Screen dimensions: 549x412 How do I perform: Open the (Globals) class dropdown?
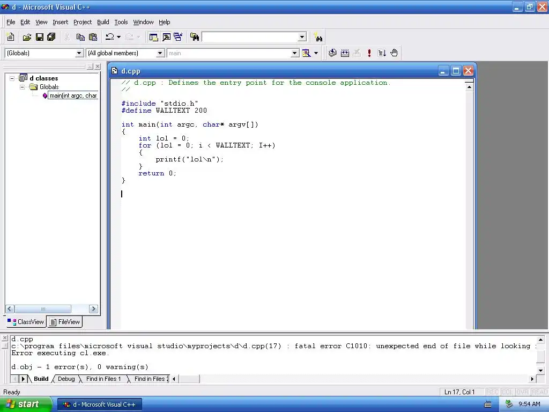[x=79, y=53]
